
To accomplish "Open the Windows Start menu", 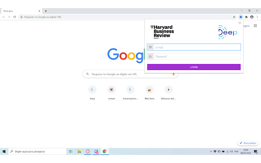I will point(4,152).
